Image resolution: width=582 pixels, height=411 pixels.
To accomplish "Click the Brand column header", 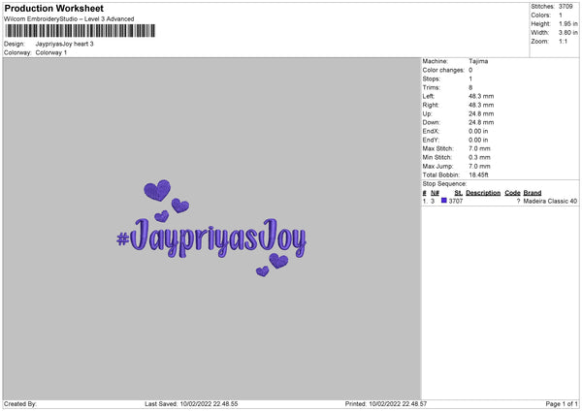I will [x=533, y=193].
